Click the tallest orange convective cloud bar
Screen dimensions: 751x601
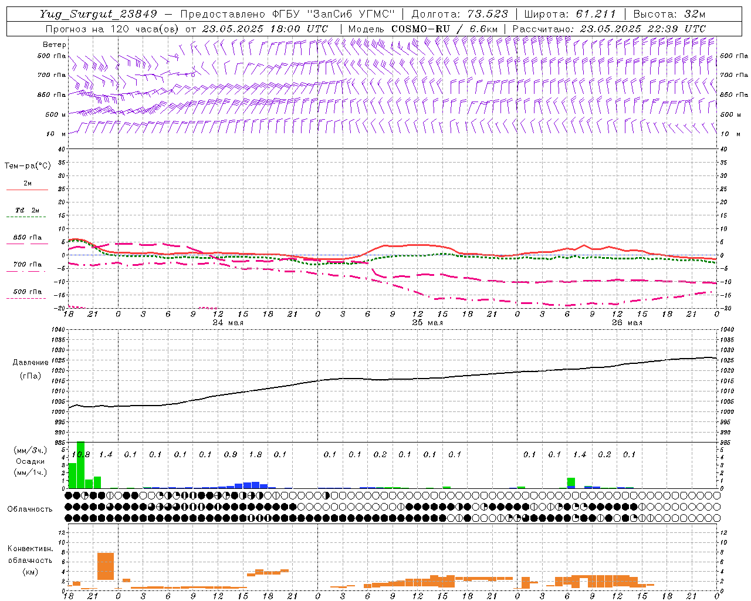[106, 566]
